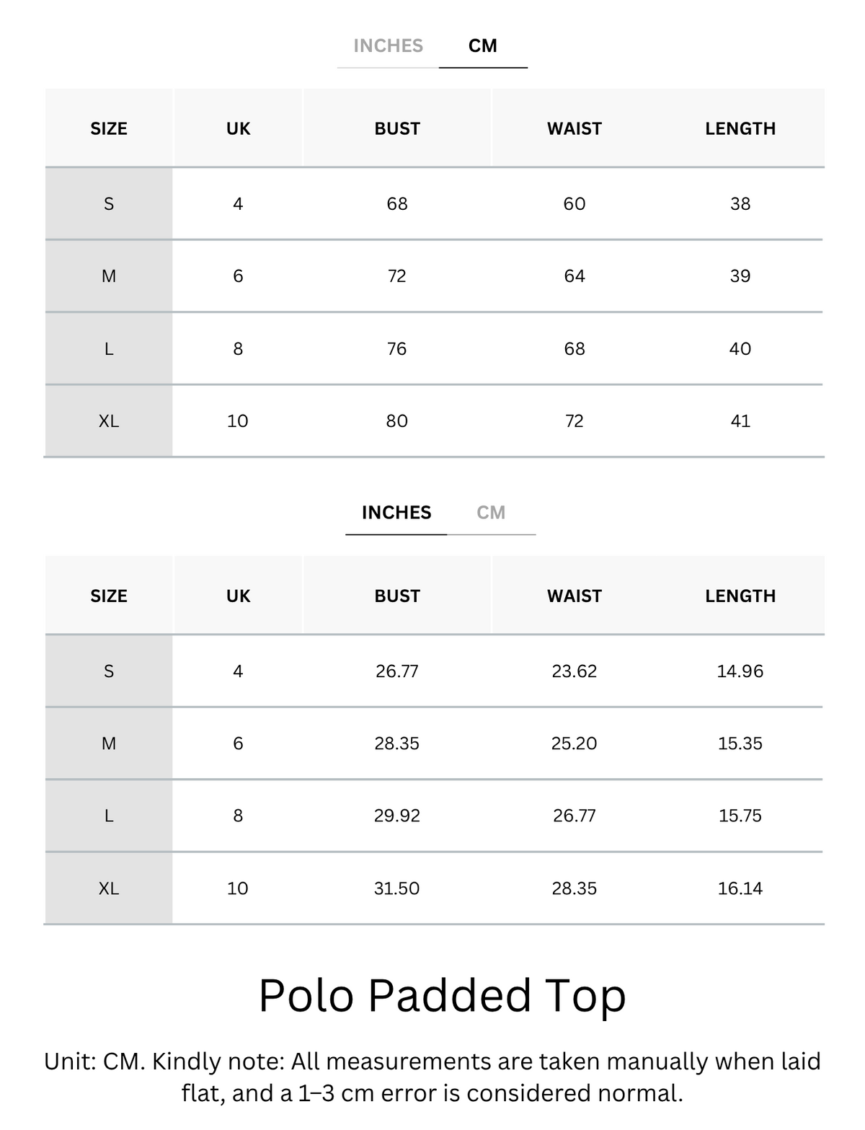Click the Polo Padded Top title
This screenshot has height=1130, width=865.
click(442, 996)
